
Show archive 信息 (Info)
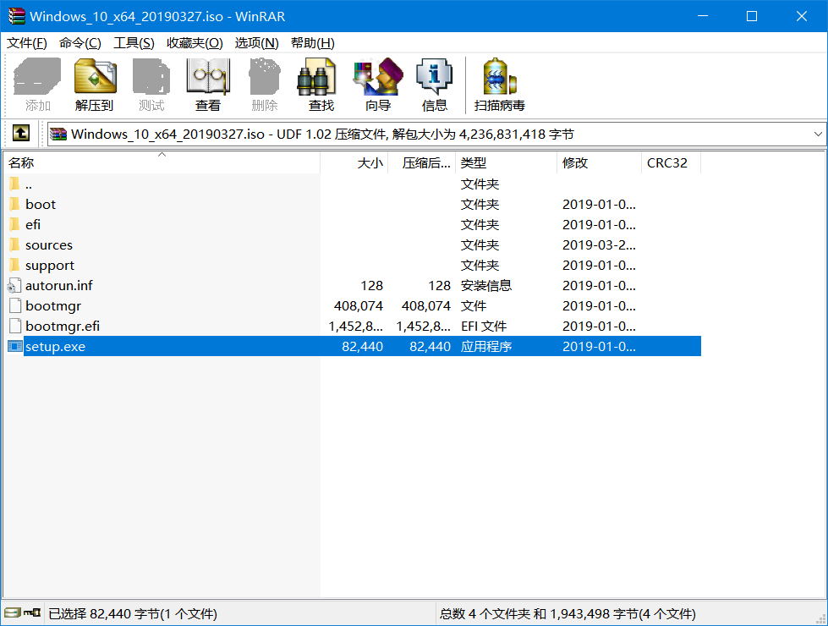tap(435, 85)
